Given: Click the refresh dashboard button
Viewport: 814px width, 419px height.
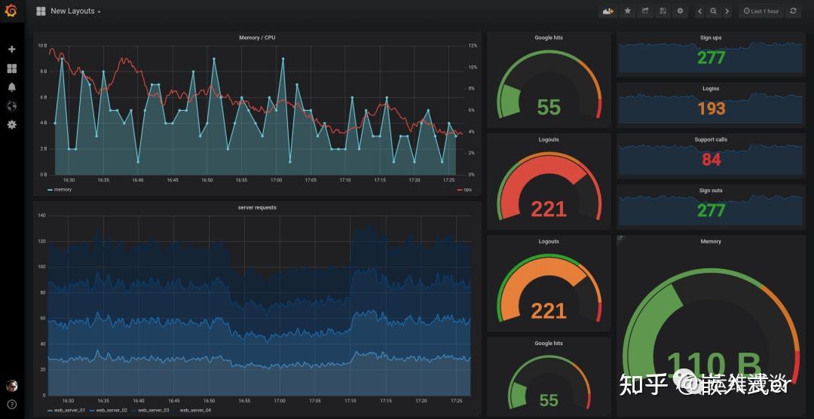Looking at the screenshot, I should 793,11.
